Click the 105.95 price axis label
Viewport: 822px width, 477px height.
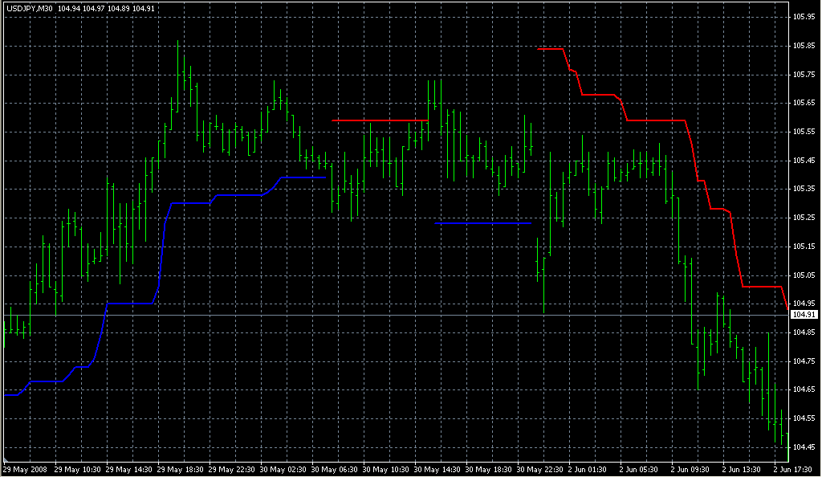tap(804, 17)
